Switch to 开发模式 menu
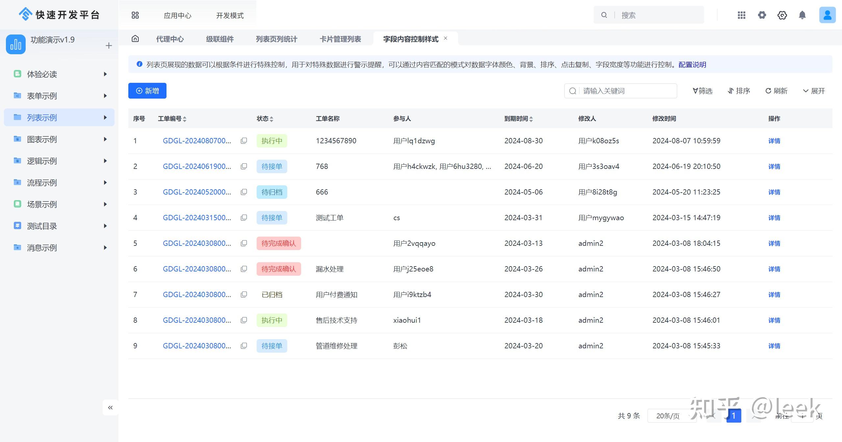The height and width of the screenshot is (442, 842). 230,15
